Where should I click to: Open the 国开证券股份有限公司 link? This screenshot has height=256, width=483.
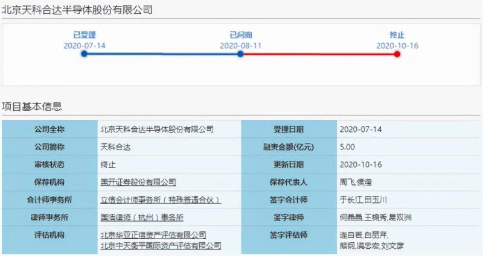(138, 183)
